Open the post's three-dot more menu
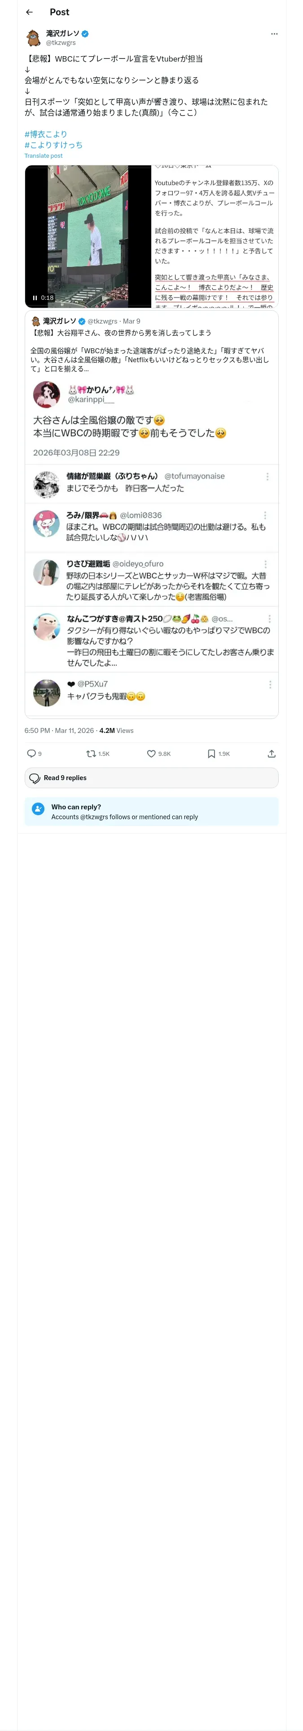 274,34
